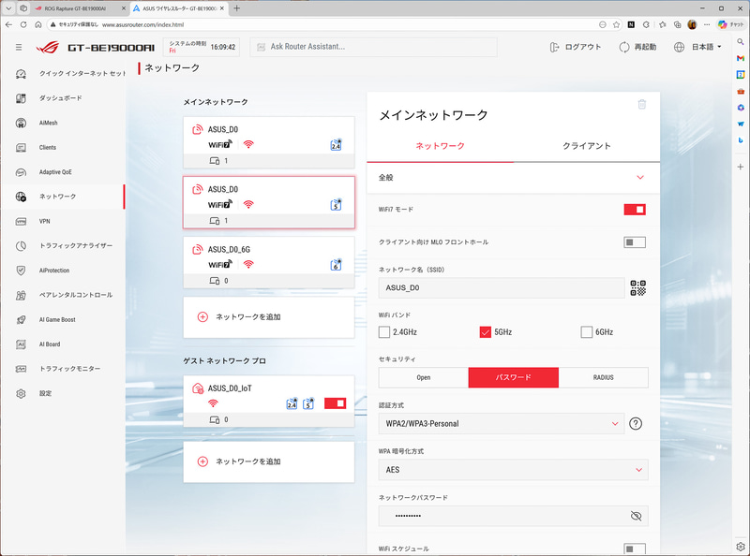The width and height of the screenshot is (750, 556).
Task: Collapse the 全般 section chevron
Action: coord(640,178)
